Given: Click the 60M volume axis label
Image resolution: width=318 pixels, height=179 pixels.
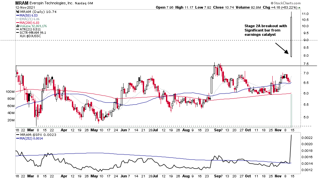Looking at the screenshot, I should (x=11, y=106).
